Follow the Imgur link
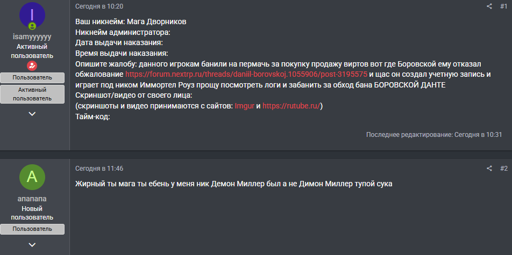This screenshot has width=512, height=255. 244,106
